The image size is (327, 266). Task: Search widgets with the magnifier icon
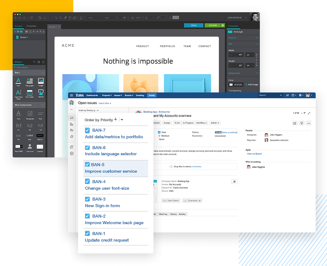click(34, 62)
